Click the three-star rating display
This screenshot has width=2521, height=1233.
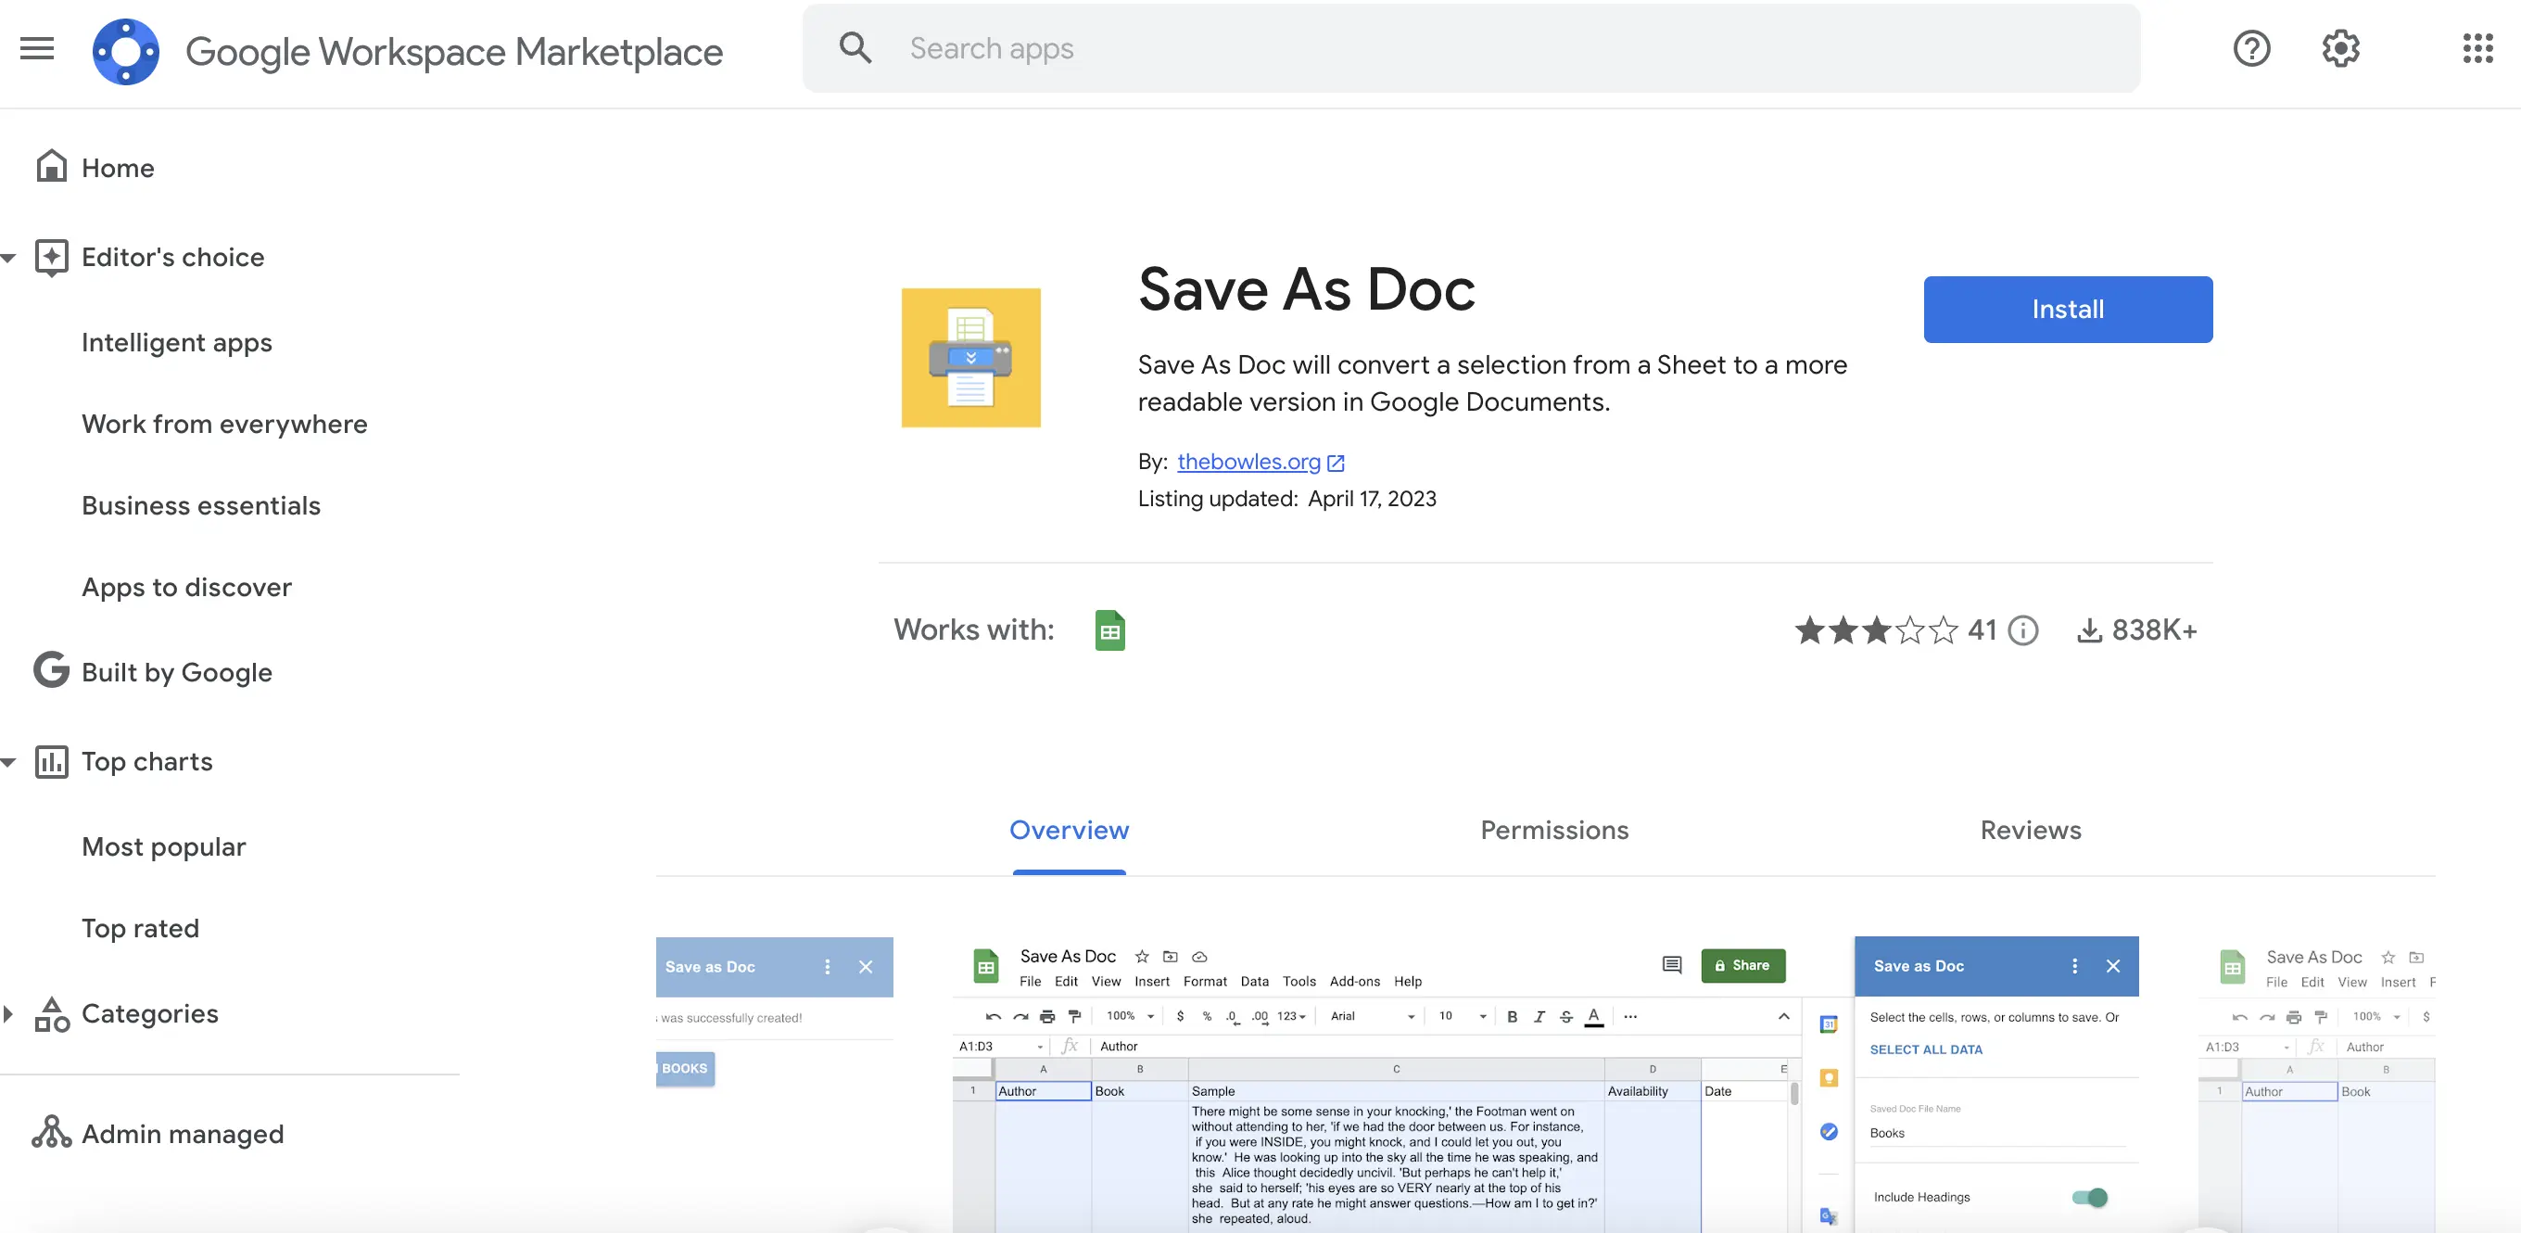pos(1876,630)
